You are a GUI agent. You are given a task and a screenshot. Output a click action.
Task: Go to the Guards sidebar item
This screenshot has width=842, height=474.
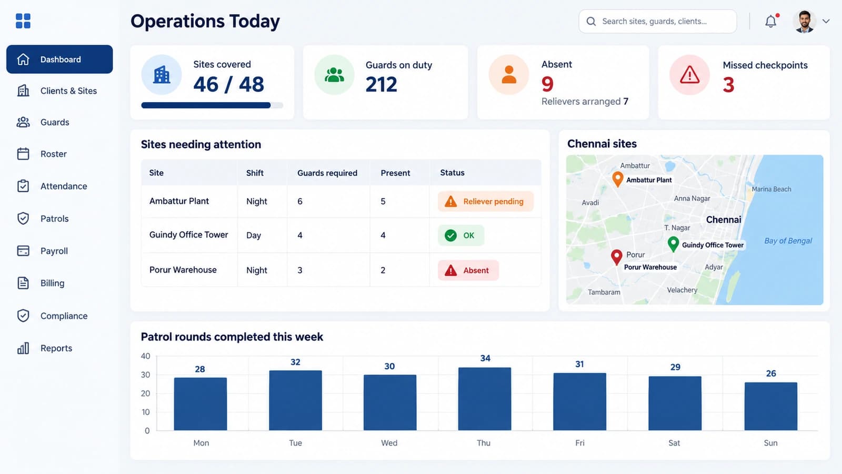[x=59, y=122]
